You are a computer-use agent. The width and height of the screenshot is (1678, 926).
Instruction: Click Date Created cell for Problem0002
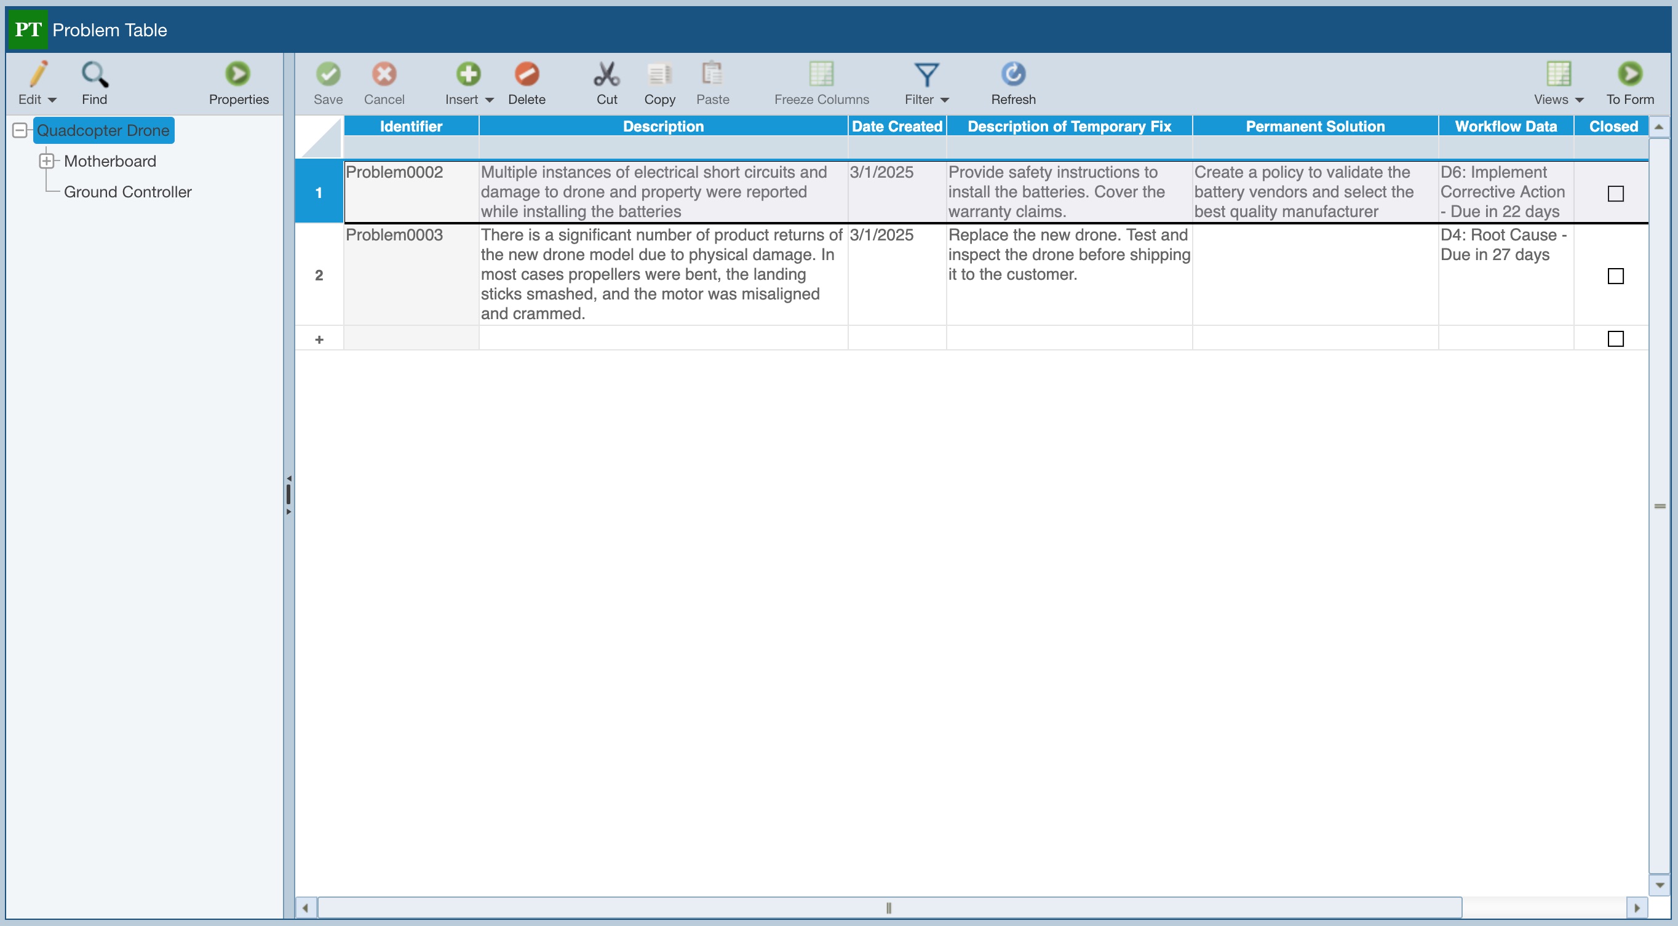click(897, 192)
